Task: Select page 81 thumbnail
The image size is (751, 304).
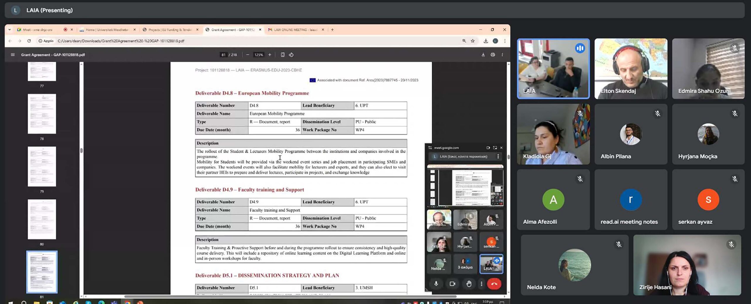Action: [42, 272]
